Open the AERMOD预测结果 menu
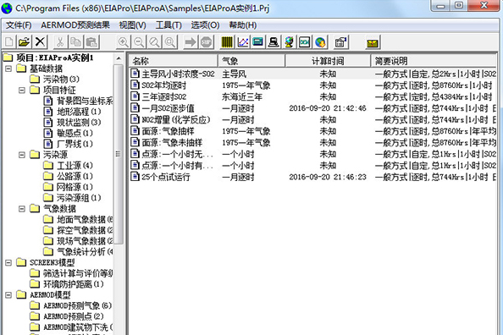Image resolution: width=503 pixels, height=335 pixels. (75, 25)
